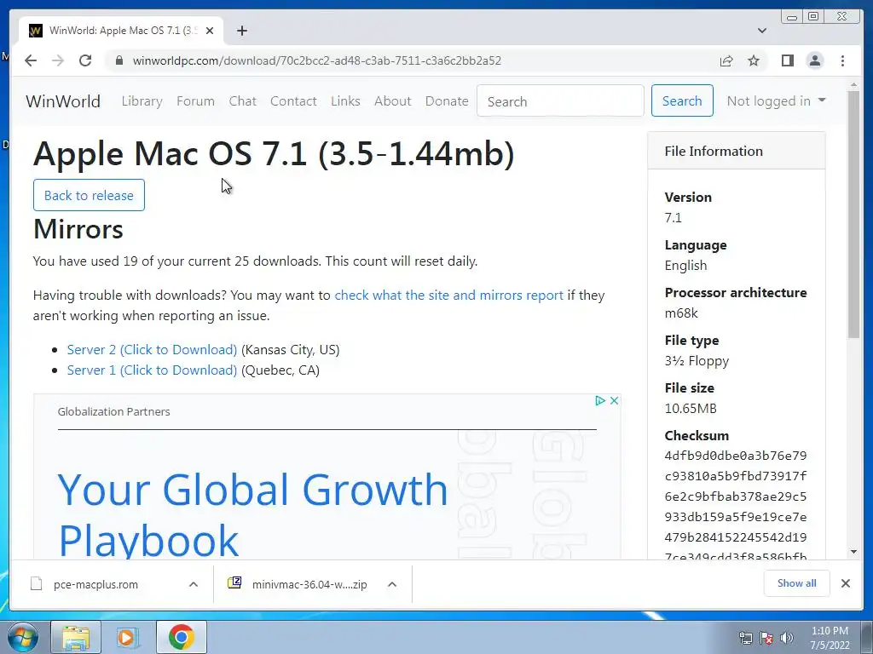Visit the Donate page
The height and width of the screenshot is (654, 873).
point(447,100)
